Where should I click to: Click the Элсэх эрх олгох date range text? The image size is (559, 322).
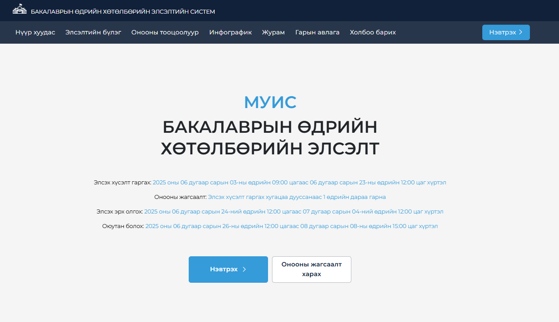pos(294,211)
